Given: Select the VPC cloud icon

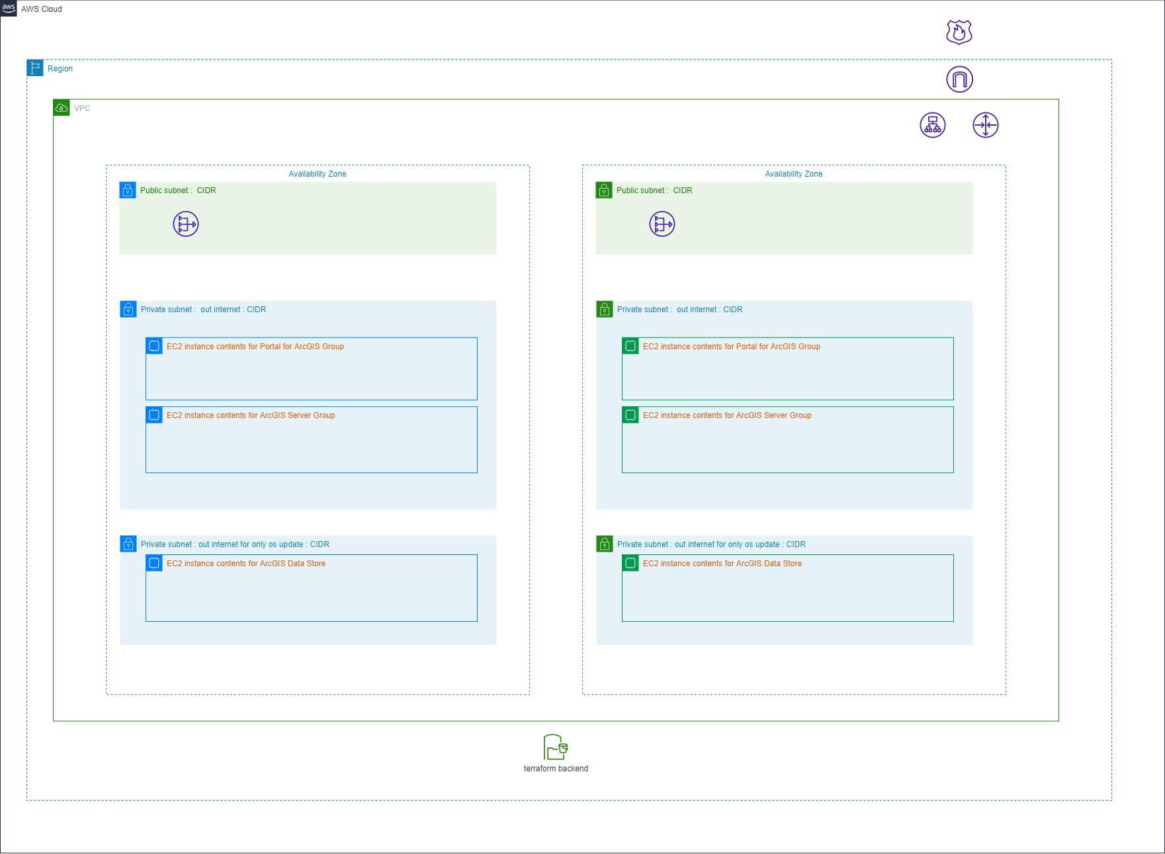Looking at the screenshot, I should [x=62, y=108].
